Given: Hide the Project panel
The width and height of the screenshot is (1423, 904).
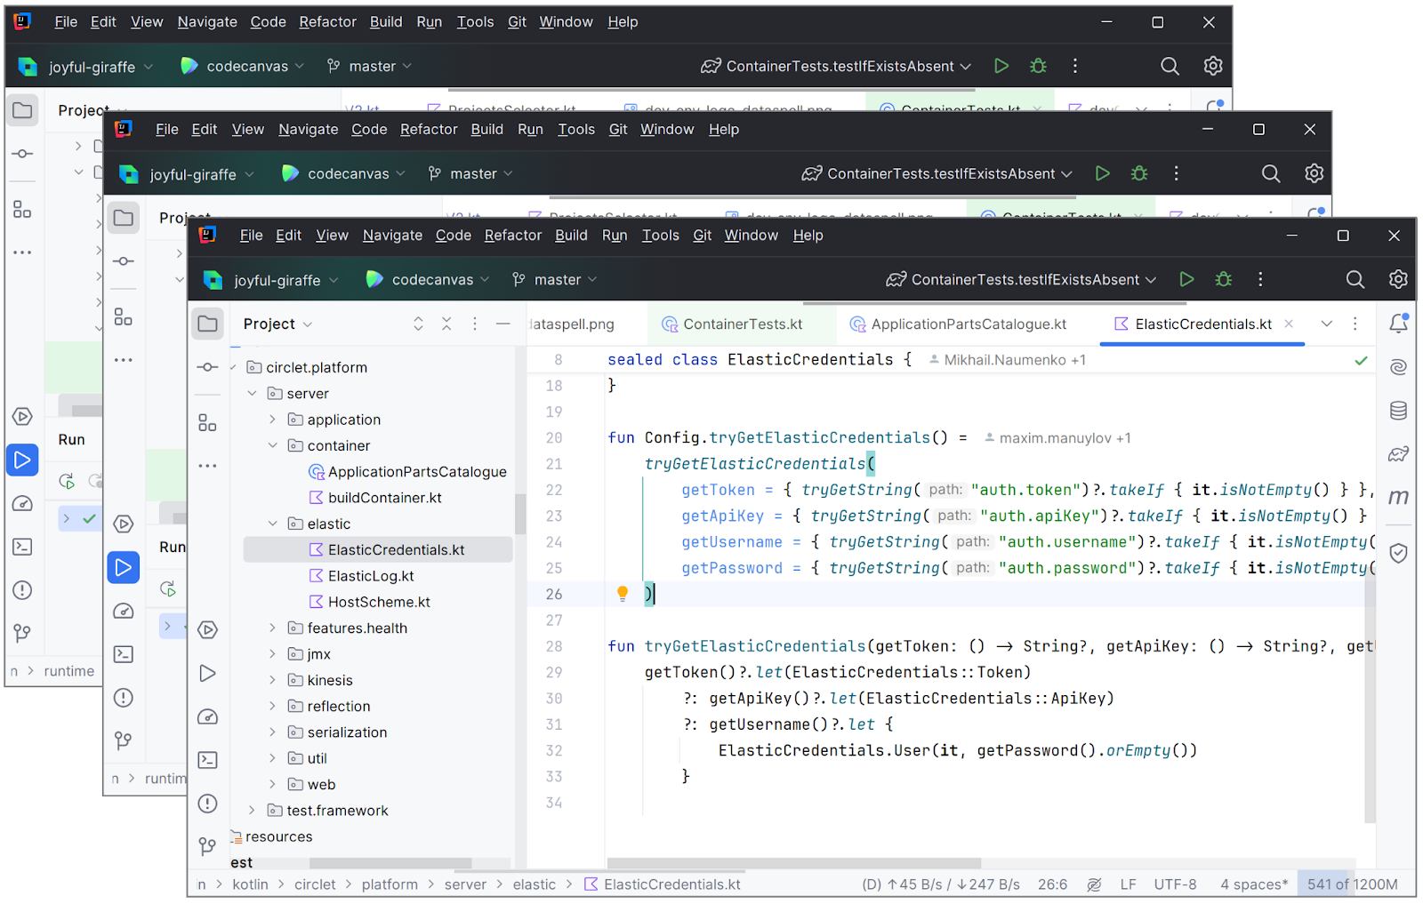Looking at the screenshot, I should pos(503,324).
